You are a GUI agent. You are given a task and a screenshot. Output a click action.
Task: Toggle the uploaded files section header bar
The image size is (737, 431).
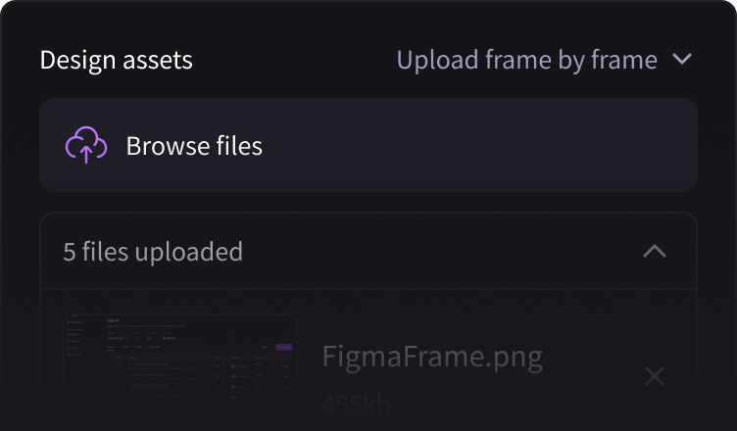pyautogui.click(x=368, y=251)
